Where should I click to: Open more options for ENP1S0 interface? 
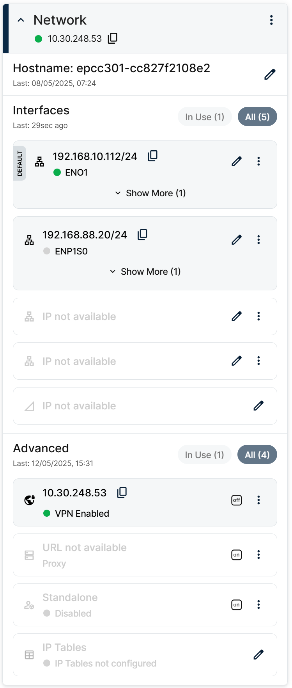coord(258,240)
